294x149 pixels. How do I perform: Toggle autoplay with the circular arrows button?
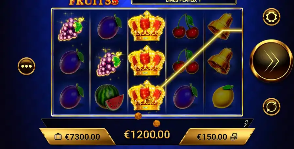tap(271, 107)
